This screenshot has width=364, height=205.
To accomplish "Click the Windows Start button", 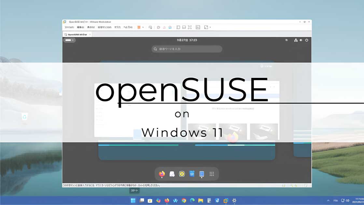I will (133, 200).
